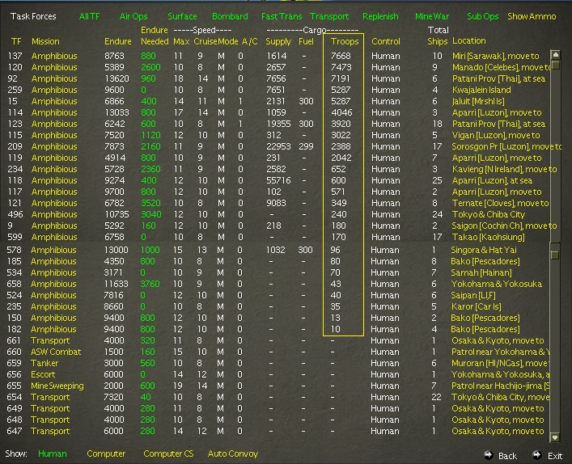This screenshot has height=464, width=572.
Task: Sort by Location column header
Action: (x=469, y=41)
